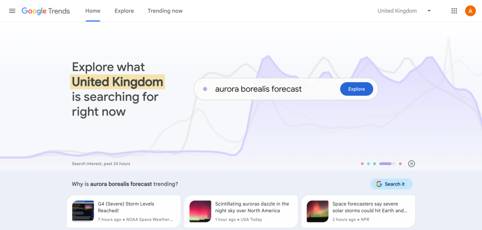Open the USA Today auroras article
Screen dimensions: 482x230
[x=241, y=211]
